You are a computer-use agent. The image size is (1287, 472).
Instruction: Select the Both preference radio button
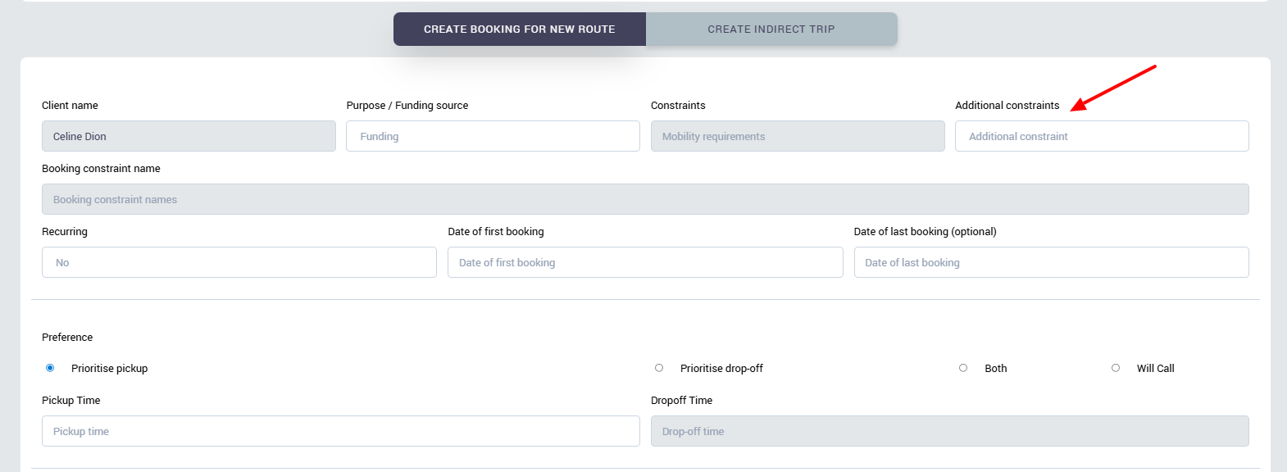coord(963,368)
